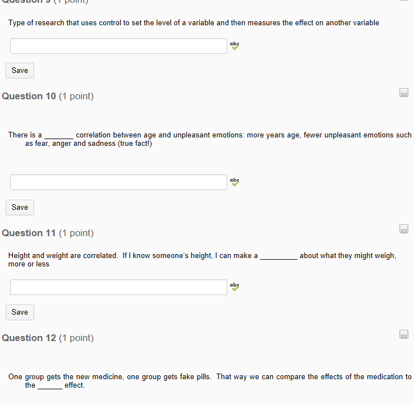This screenshot has width=414, height=405.
Task: Click the spell-check icon beside Question 9's answer box
Action: coord(234,45)
